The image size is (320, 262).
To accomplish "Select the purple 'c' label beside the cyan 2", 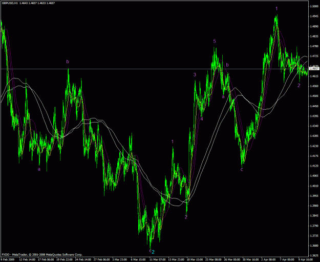I will tap(151, 251).
